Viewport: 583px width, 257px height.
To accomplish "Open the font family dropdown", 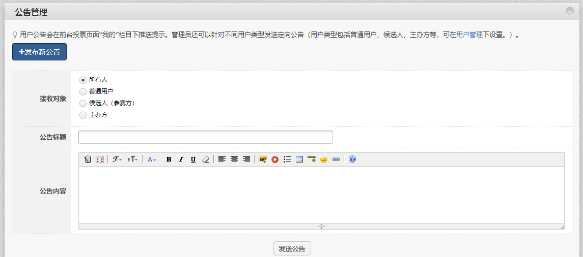I will [x=117, y=159].
